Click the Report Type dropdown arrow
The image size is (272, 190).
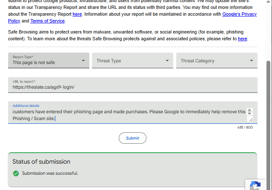point(83,61)
